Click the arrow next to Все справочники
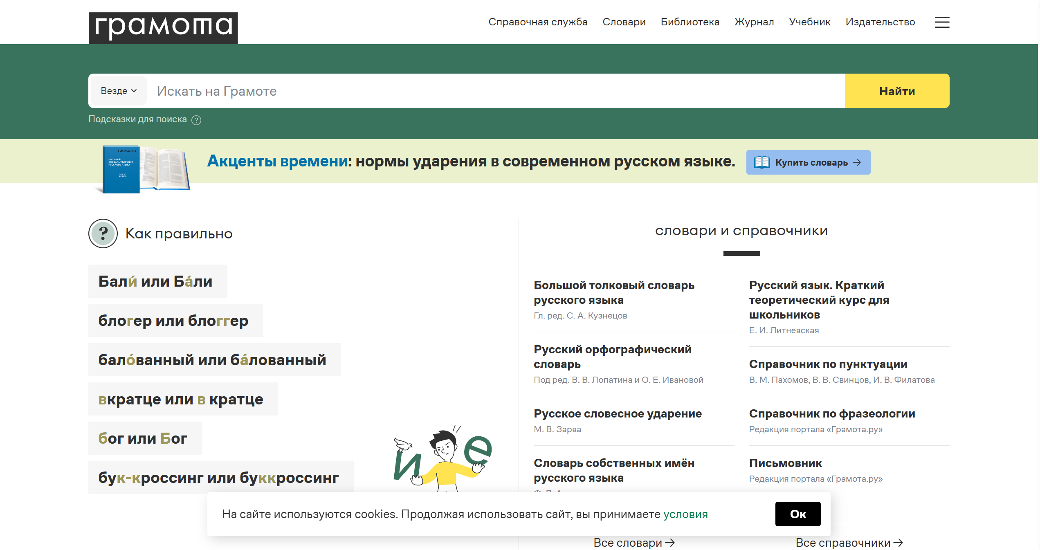 [899, 543]
